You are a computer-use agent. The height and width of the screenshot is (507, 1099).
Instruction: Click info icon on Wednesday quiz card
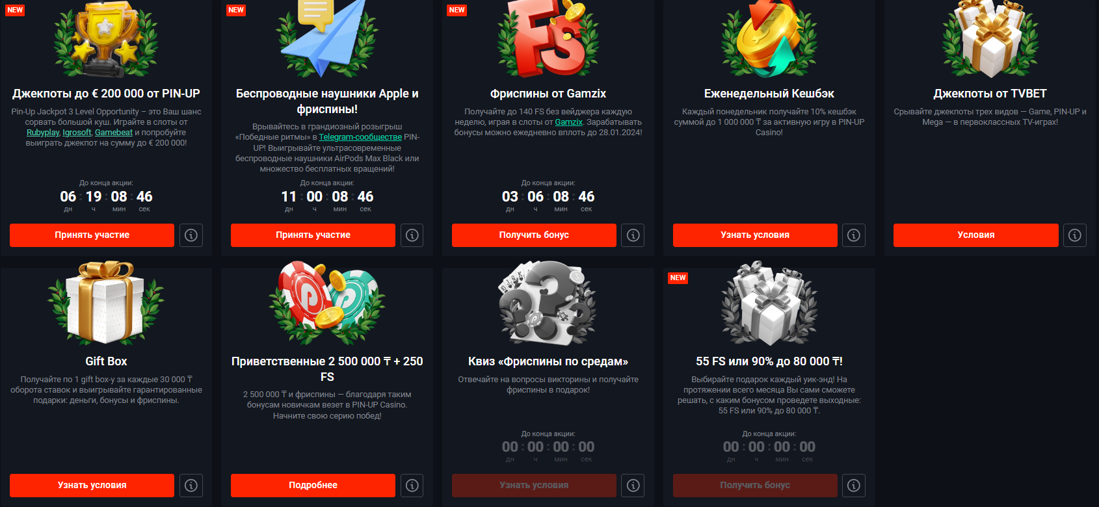633,486
